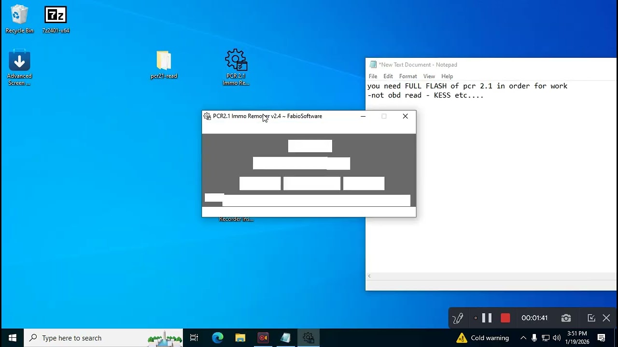
Task: Open the clock showing 3:51 PM
Action: pos(577,338)
